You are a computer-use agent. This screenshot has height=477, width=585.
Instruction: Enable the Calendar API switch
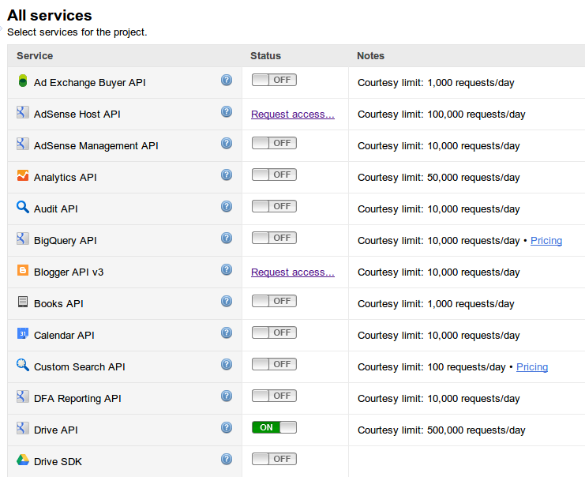point(274,332)
